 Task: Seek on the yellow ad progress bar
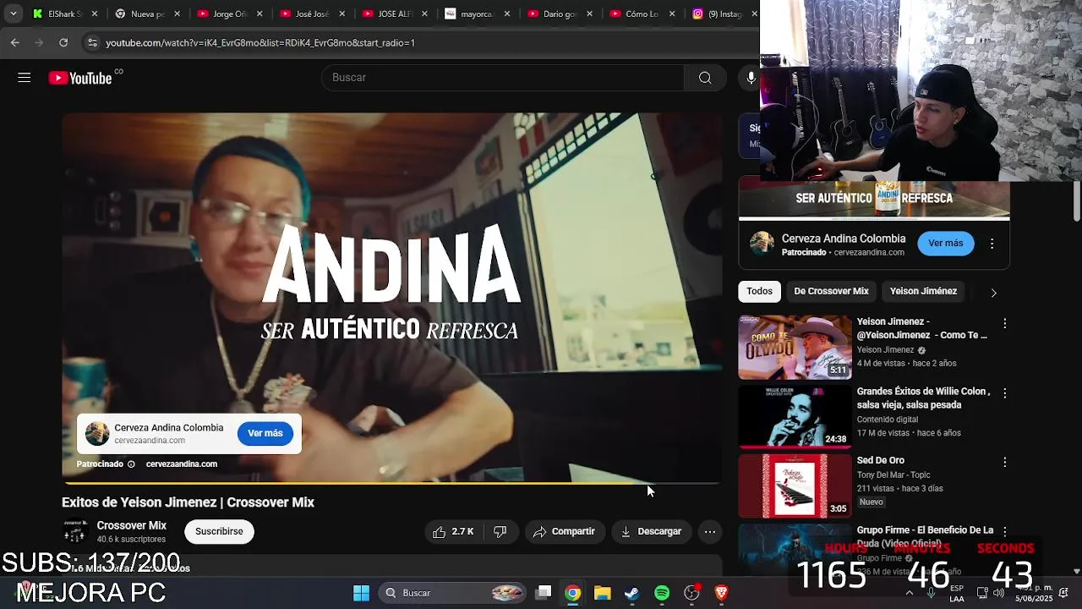(x=392, y=483)
